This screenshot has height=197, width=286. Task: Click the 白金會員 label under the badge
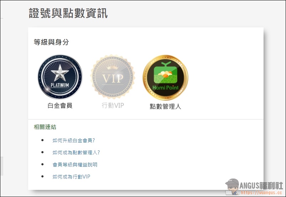60,106
